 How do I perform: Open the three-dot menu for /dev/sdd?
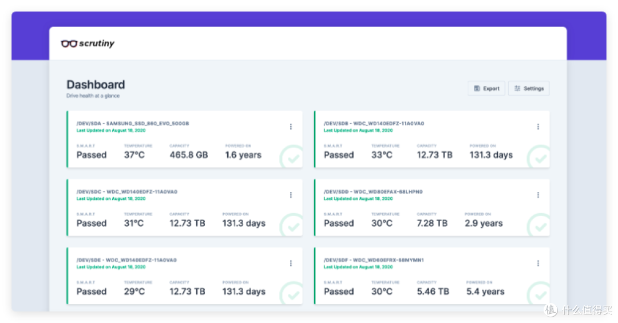[538, 195]
